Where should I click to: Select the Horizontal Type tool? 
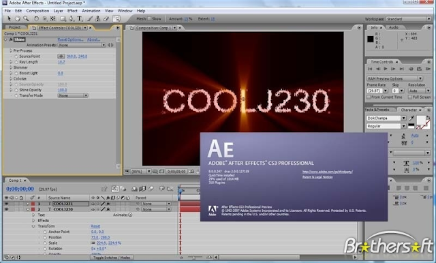point(80,18)
